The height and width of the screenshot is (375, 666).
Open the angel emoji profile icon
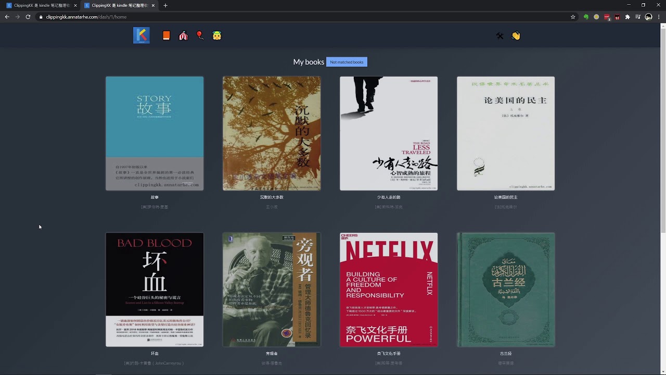tap(217, 36)
